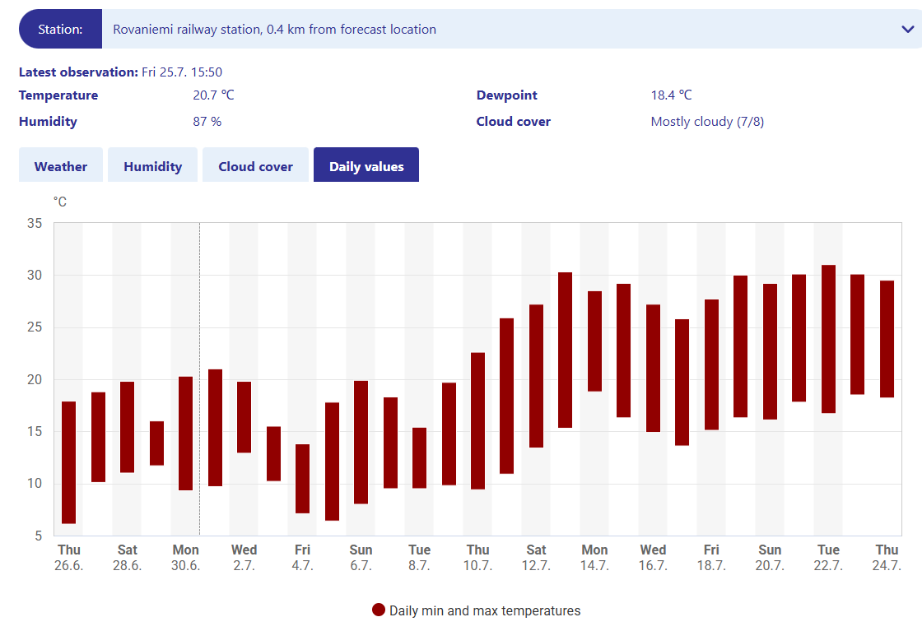Open the Rovaniemi railway station dropdown
The width and height of the screenshot is (922, 631).
pyautogui.click(x=494, y=30)
